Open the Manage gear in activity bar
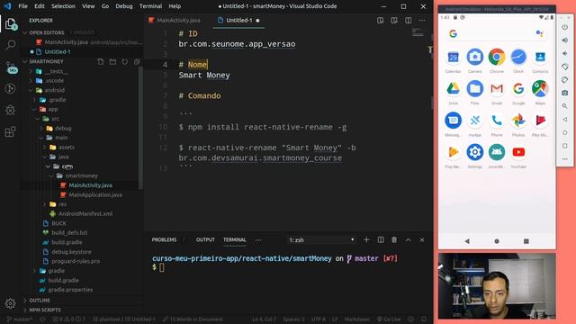The image size is (576, 324). [10, 303]
